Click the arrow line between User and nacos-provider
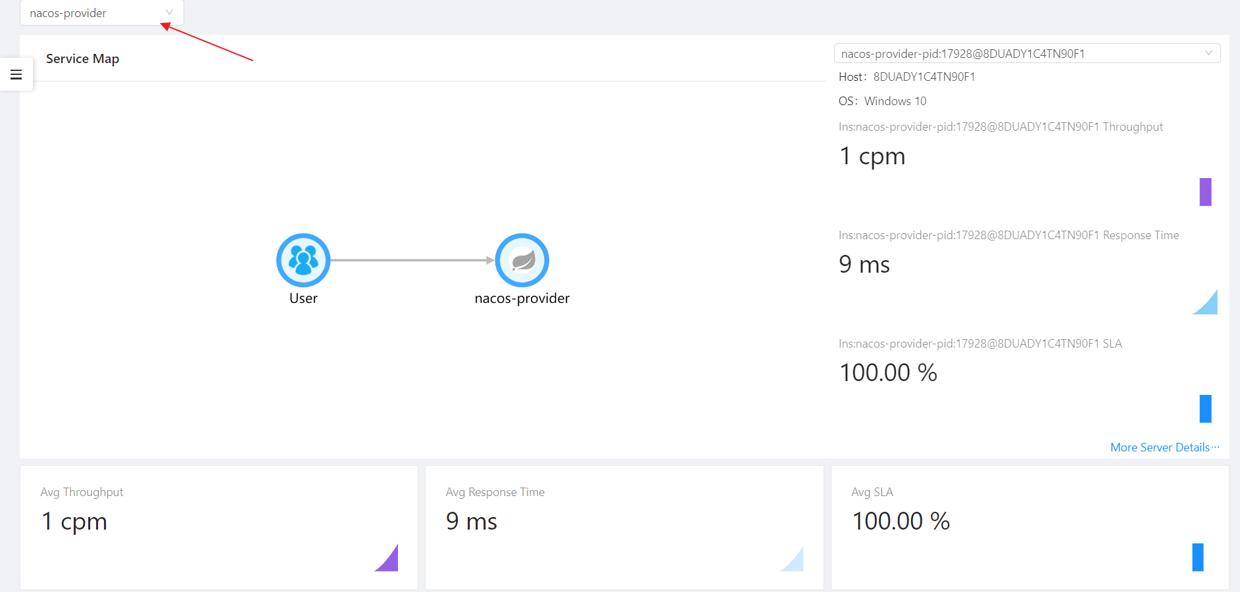The width and height of the screenshot is (1240, 592). click(411, 260)
